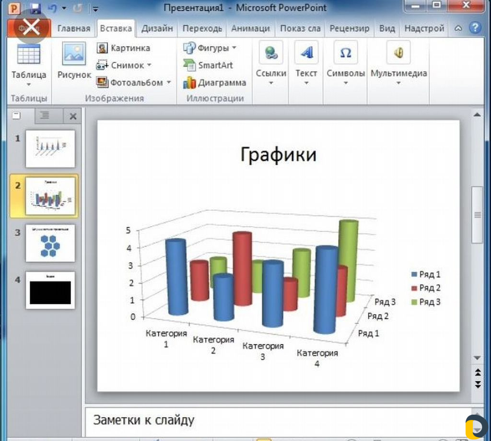Insert a chart with Диаграмма
The width and height of the screenshot is (491, 441).
click(214, 82)
